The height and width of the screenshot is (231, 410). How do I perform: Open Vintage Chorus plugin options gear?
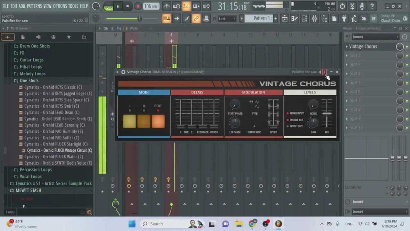tap(123, 72)
